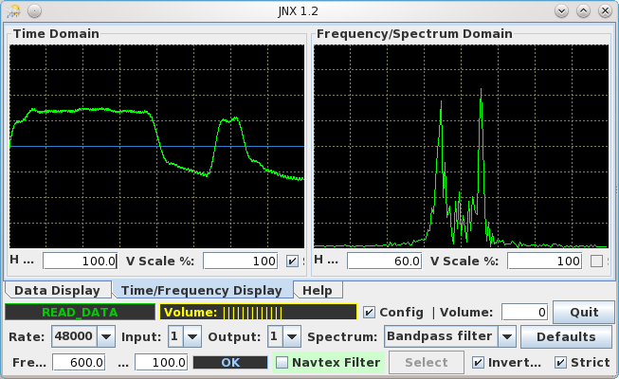Enable the Navtex Filter checkbox
Screen dimensions: 619x379
coord(282,362)
